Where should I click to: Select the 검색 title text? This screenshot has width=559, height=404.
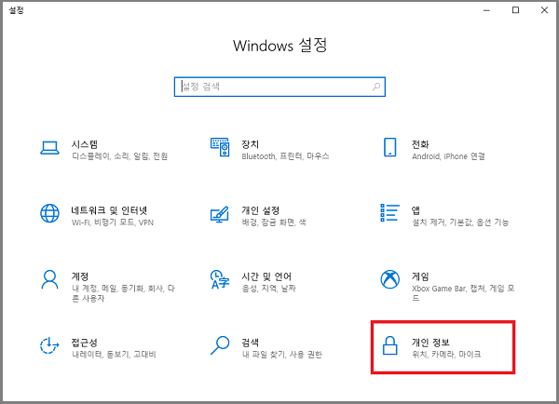click(250, 343)
